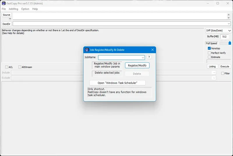Click the DestDir button
Screen dimensions: 233x156
pos(6,24)
